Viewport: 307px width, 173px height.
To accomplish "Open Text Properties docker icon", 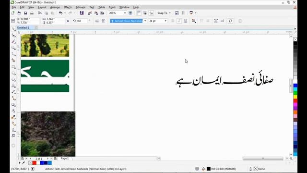I will tap(216, 21).
